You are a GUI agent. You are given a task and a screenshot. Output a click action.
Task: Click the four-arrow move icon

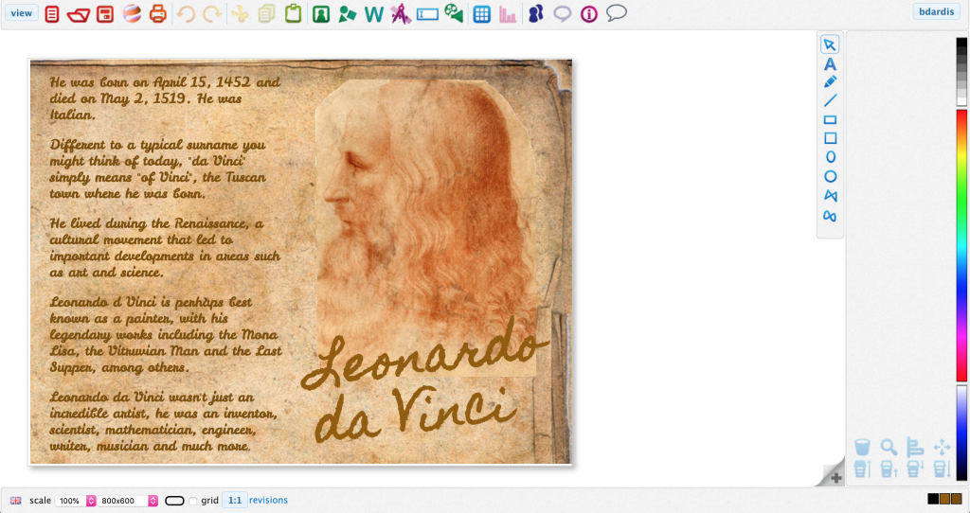click(x=943, y=446)
